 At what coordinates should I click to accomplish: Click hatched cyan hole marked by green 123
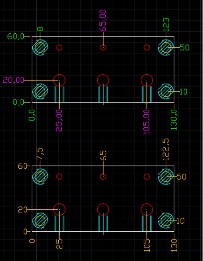pos(166,47)
